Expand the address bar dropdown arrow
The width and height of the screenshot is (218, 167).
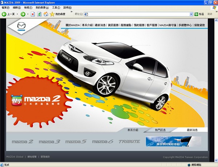coord(191,14)
